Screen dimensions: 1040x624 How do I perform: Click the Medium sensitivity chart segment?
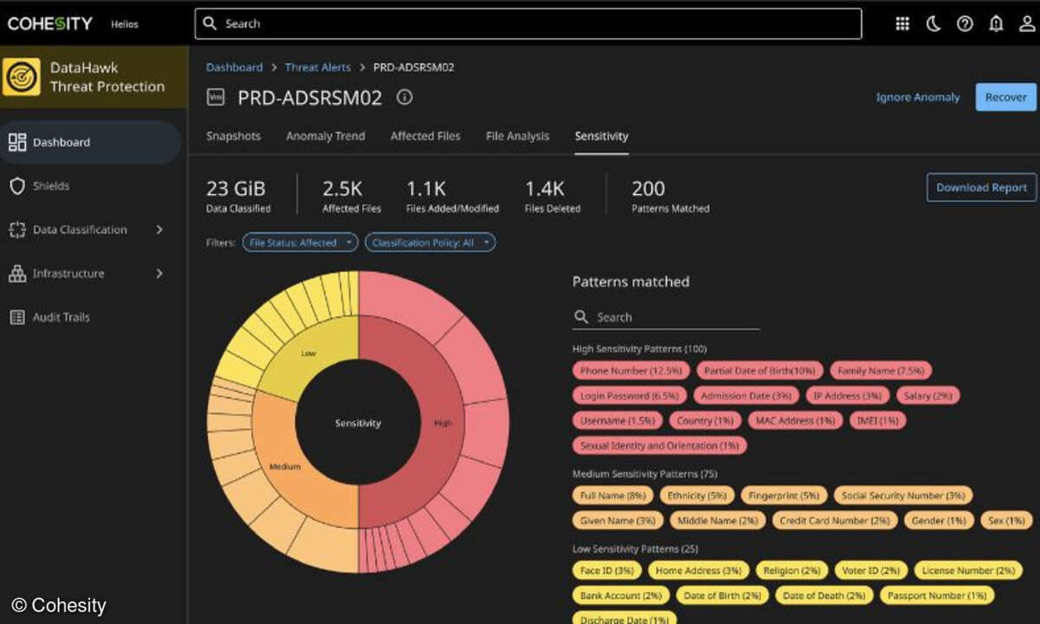[x=285, y=465]
